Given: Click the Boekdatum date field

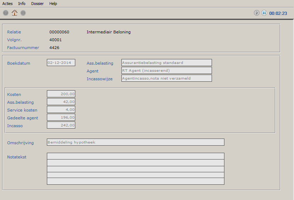Looking at the screenshot, I should tap(61, 63).
